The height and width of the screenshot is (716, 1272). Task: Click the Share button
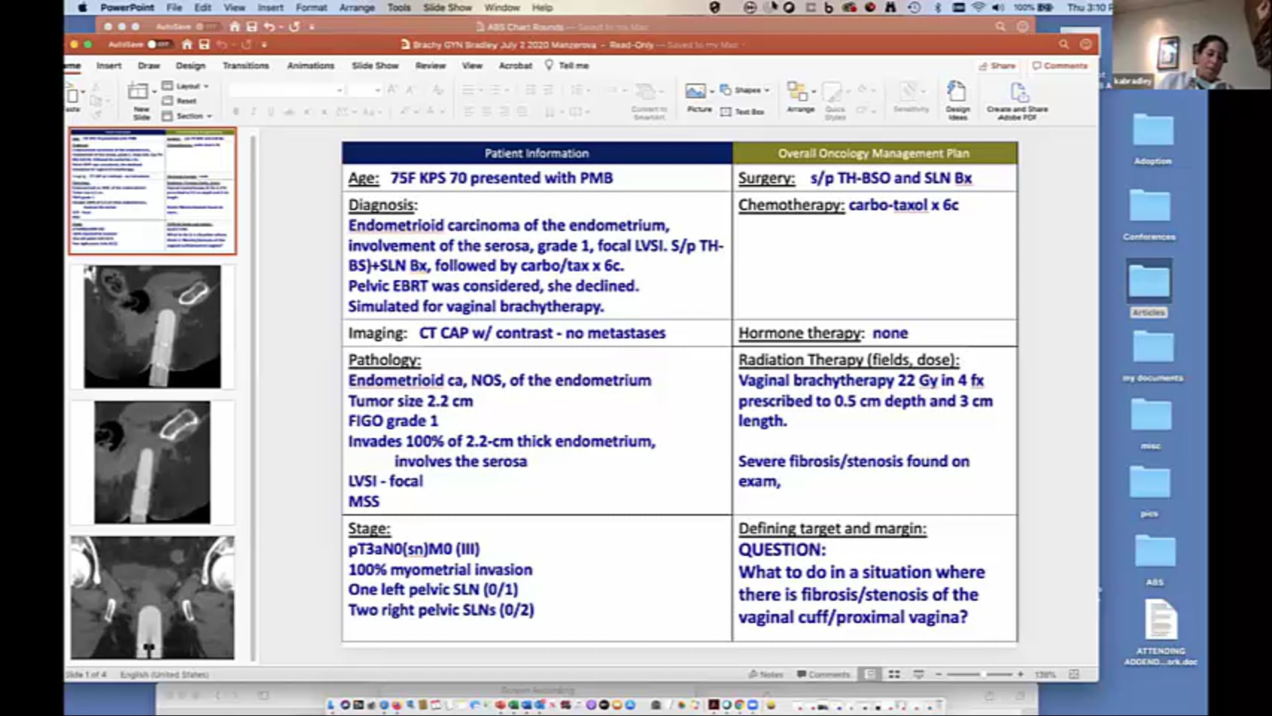tap(997, 66)
